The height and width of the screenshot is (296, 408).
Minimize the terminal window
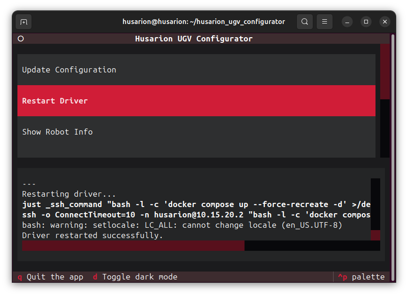coord(347,22)
